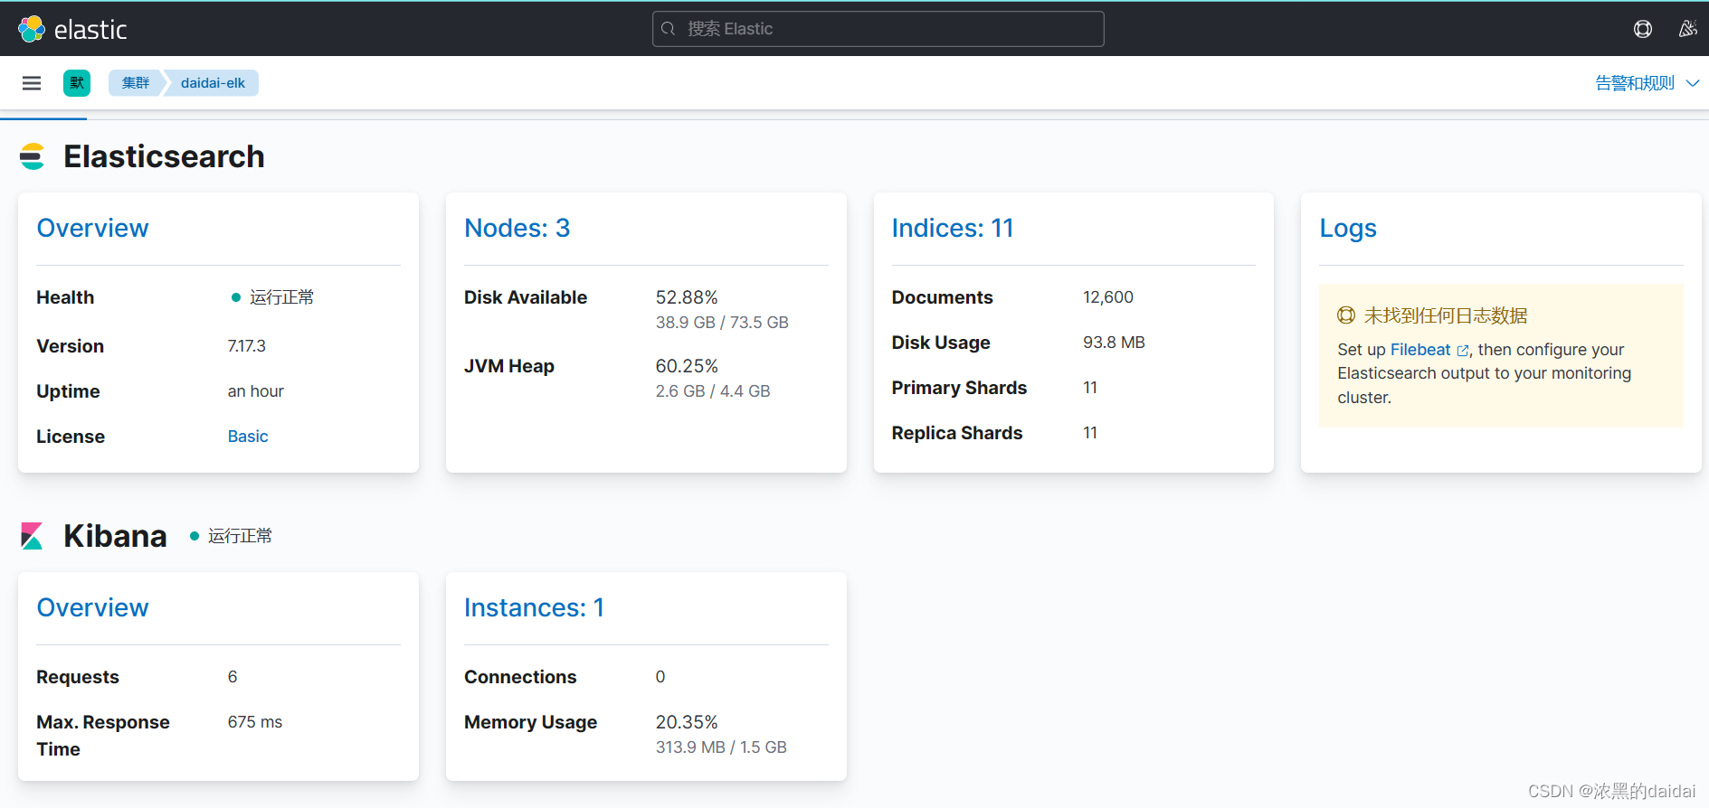Click the License label
This screenshot has height=808, width=1709.
[x=71, y=437]
